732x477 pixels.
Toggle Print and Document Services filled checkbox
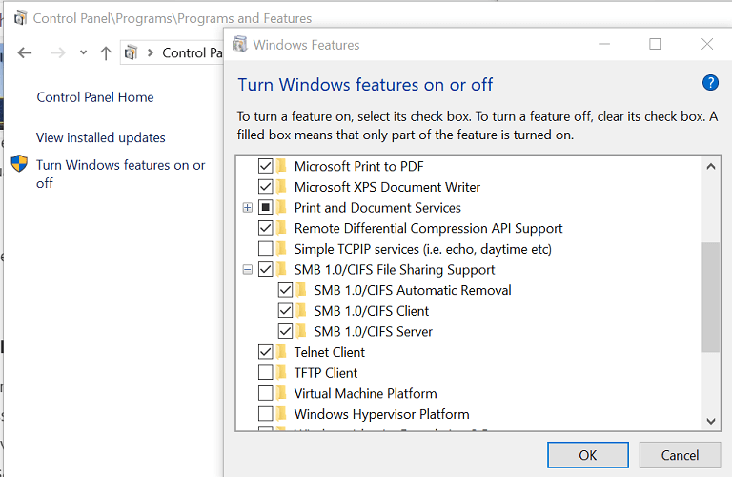click(266, 207)
